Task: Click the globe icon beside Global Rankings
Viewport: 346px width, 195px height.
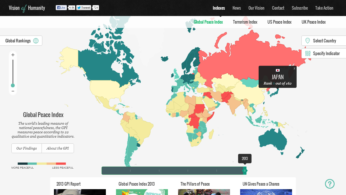Action: [x=36, y=41]
